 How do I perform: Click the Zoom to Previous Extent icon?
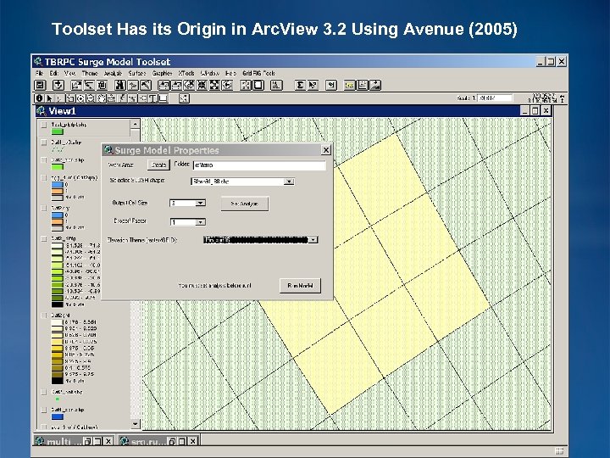227,85
